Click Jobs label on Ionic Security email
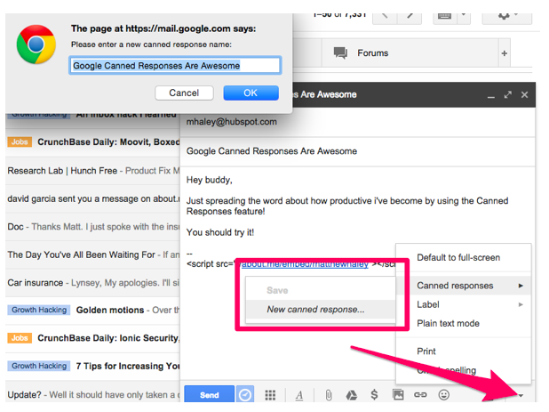 coord(20,338)
